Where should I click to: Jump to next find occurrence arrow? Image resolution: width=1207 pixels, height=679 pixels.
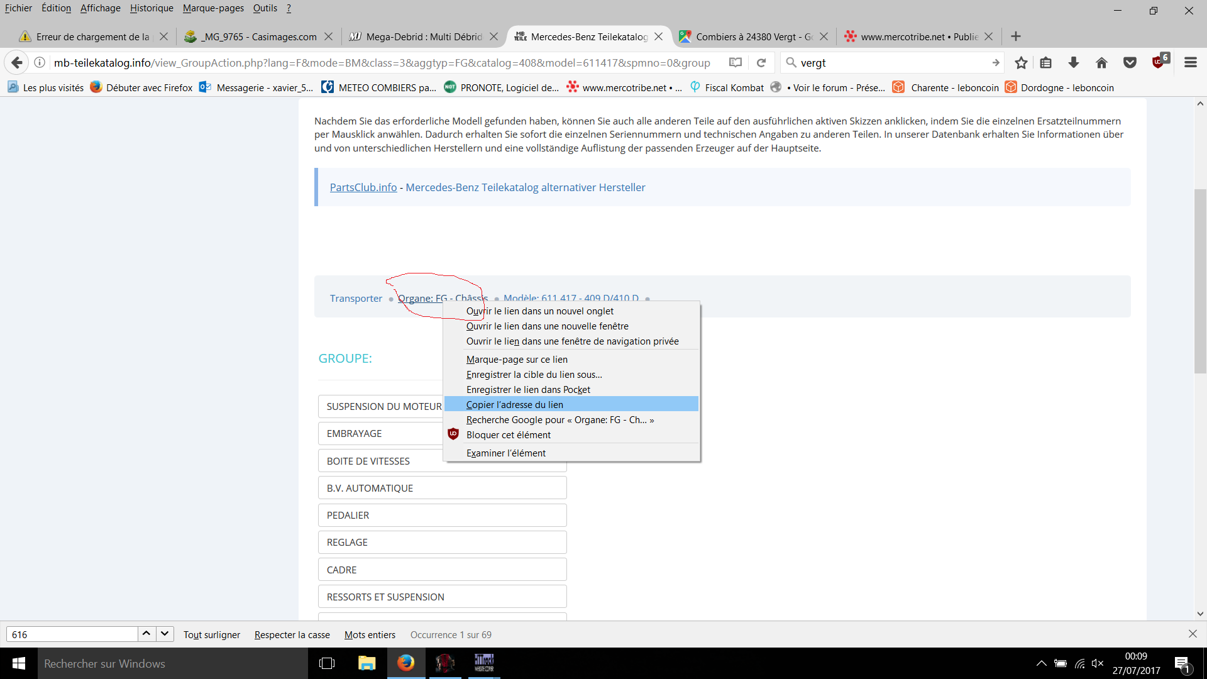(165, 634)
